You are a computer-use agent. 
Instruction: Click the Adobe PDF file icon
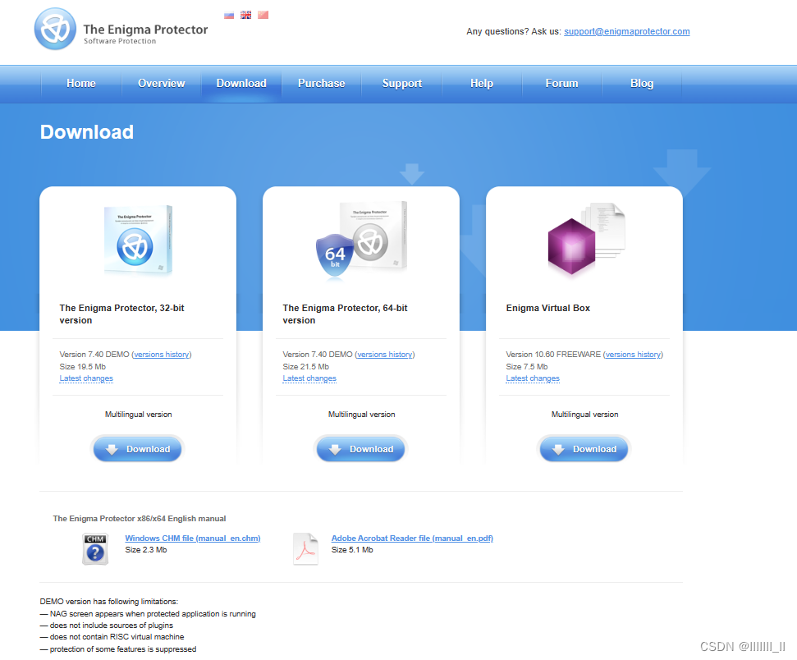(x=305, y=549)
